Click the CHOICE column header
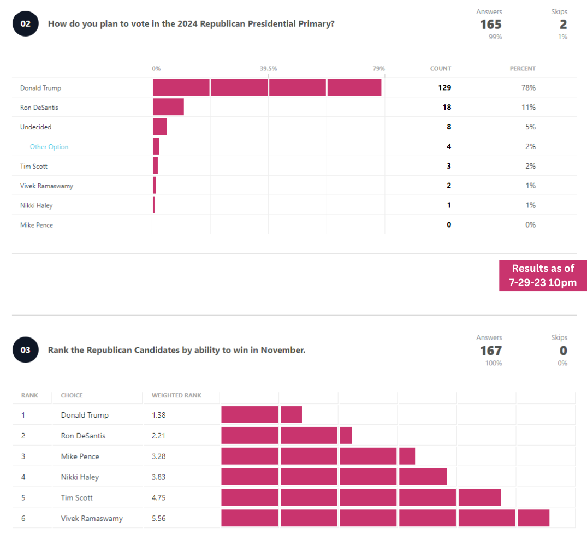 point(72,395)
